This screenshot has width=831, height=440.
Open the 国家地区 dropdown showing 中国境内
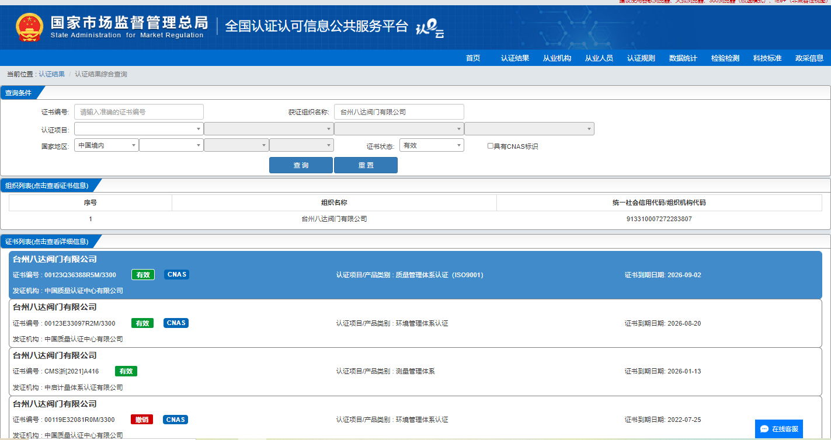tap(106, 145)
